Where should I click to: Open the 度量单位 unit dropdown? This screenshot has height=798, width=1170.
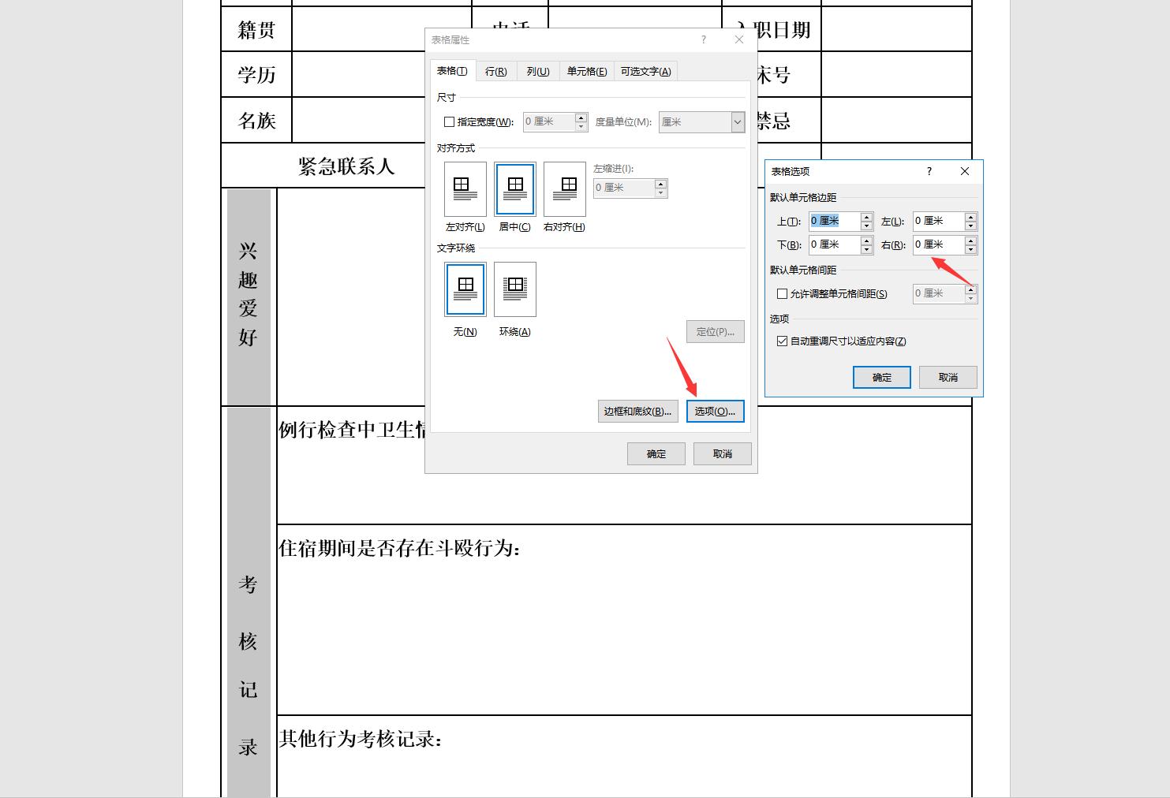735,122
